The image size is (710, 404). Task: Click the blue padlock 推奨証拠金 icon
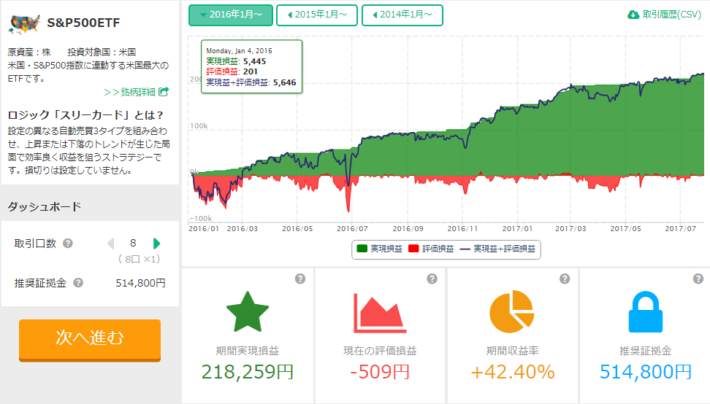click(645, 312)
